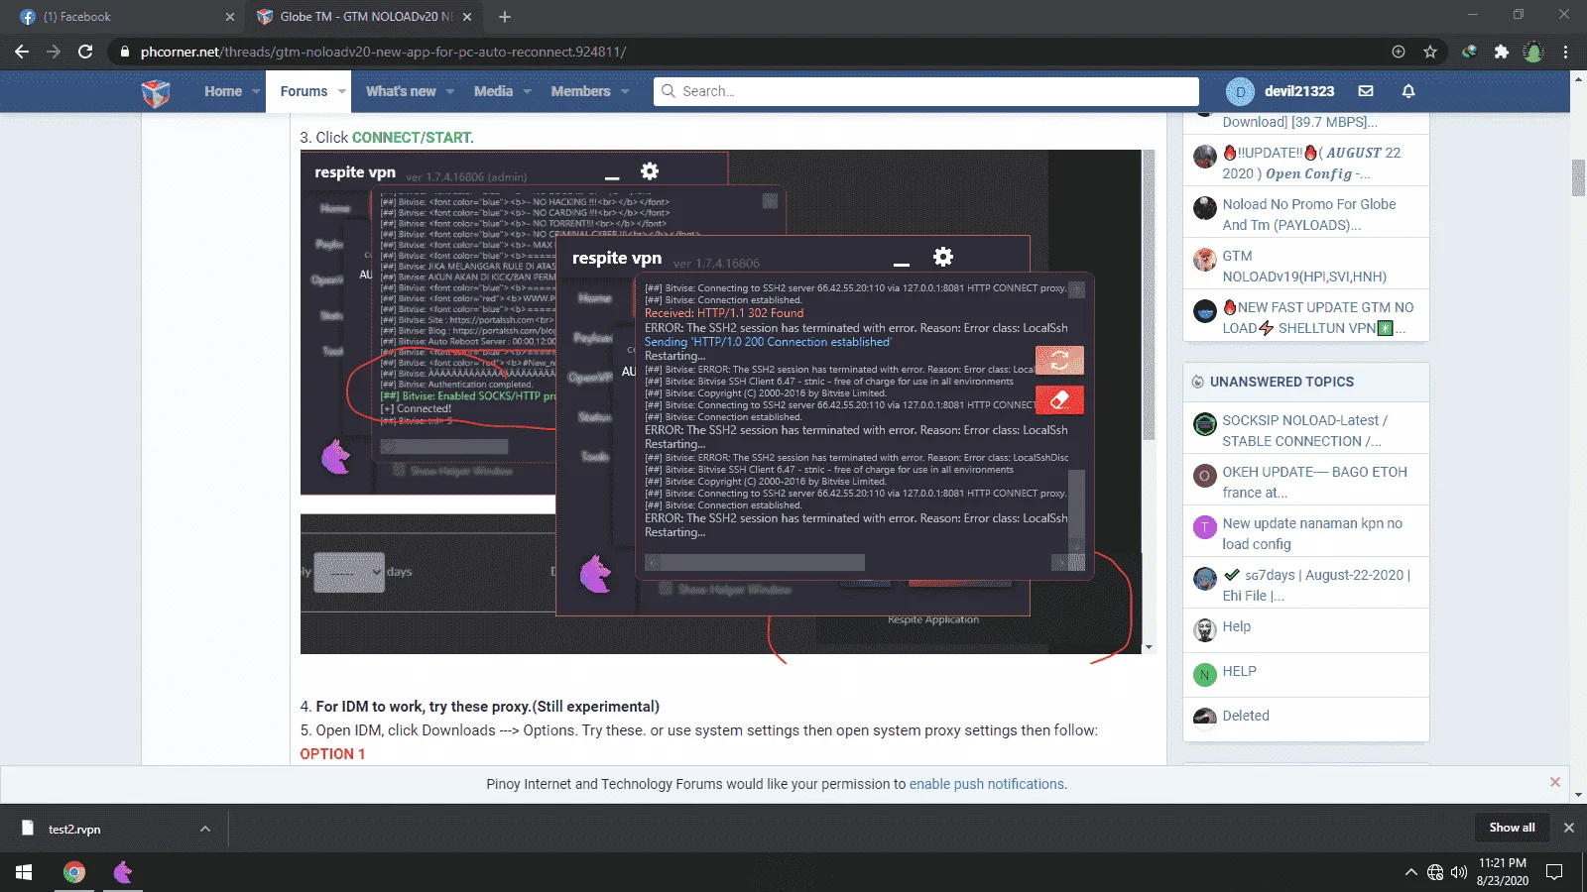Open Noload No Promo For Globe And Tm thread
This screenshot has height=892, width=1587.
(x=1308, y=214)
